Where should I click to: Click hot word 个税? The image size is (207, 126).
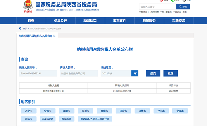click(x=162, y=12)
